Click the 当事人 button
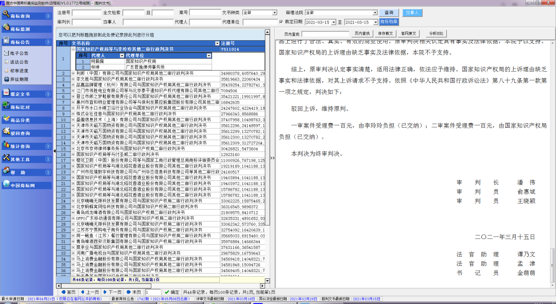Image resolution: width=556 pixels, height=304 pixels. click(x=412, y=13)
